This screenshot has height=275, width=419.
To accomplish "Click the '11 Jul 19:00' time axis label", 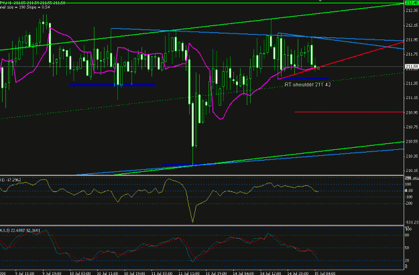I will [x=216, y=273].
